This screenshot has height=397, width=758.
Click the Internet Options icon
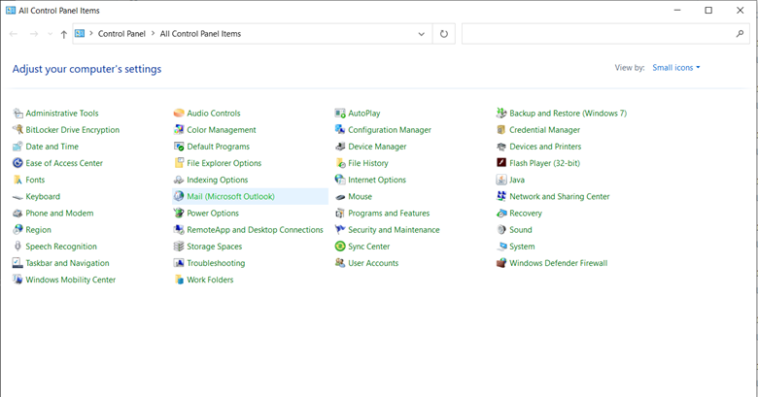click(340, 180)
